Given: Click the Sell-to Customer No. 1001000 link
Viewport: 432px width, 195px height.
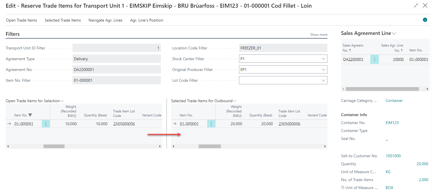Looking at the screenshot, I should [393, 156].
